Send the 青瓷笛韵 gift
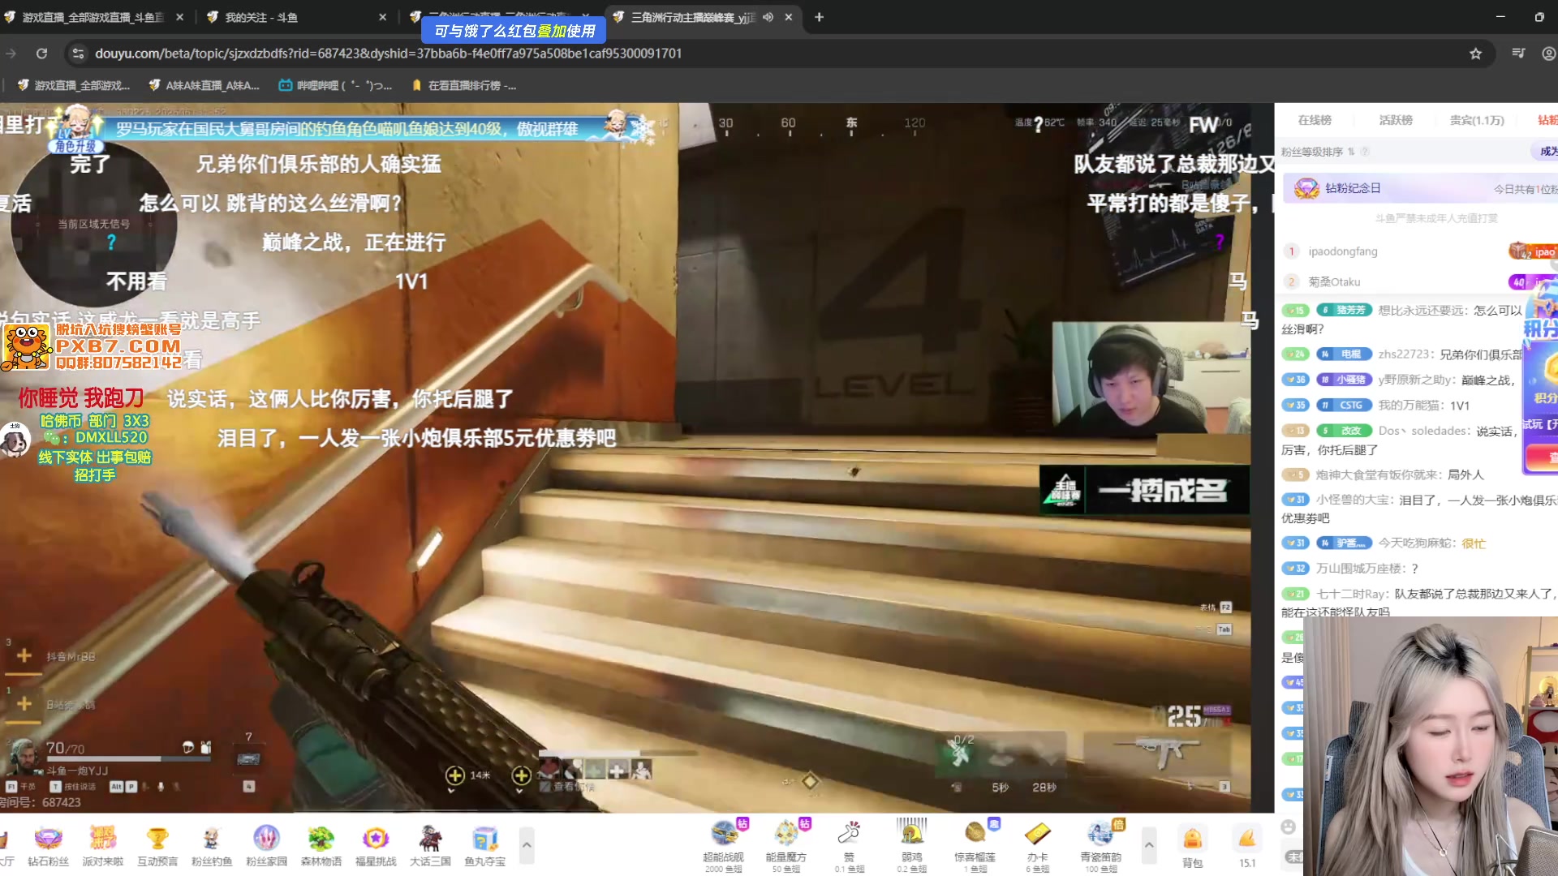The image size is (1558, 876). 1100,844
